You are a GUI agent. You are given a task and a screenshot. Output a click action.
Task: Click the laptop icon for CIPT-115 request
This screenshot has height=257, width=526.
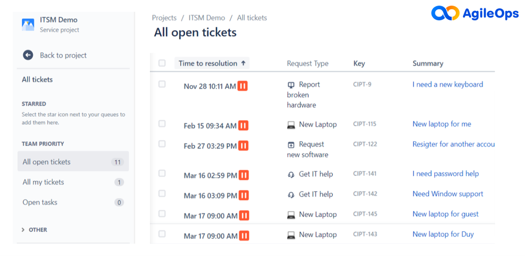tap(291, 125)
